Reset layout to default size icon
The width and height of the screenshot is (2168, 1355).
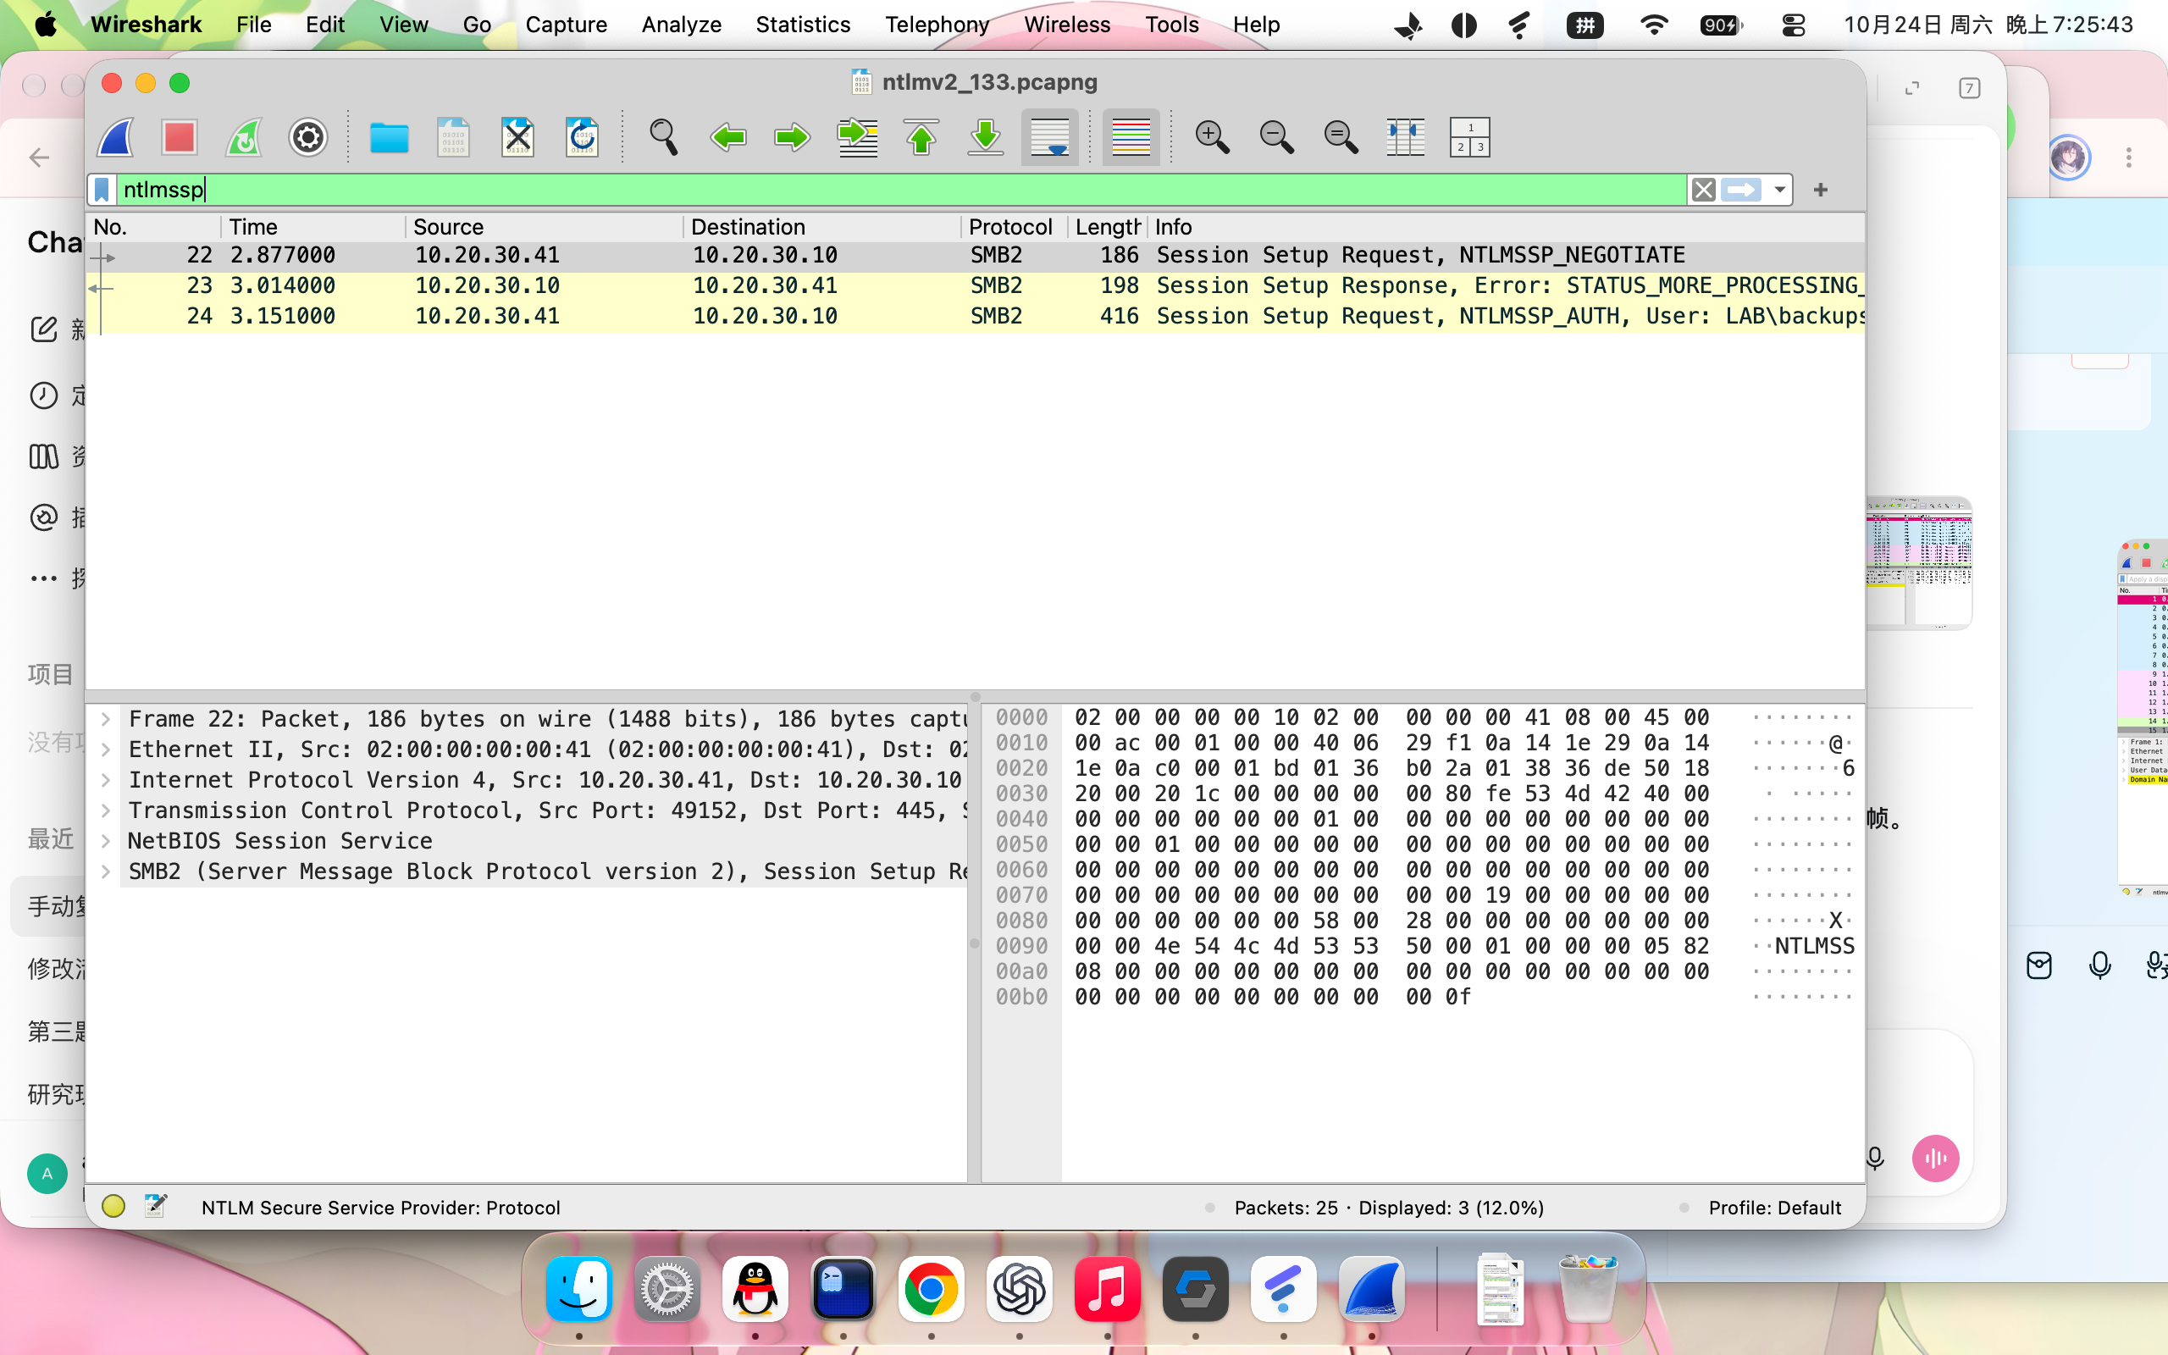click(x=1470, y=137)
